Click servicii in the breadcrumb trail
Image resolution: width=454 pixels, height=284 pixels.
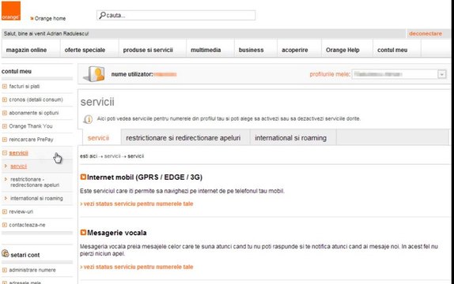[112, 156]
